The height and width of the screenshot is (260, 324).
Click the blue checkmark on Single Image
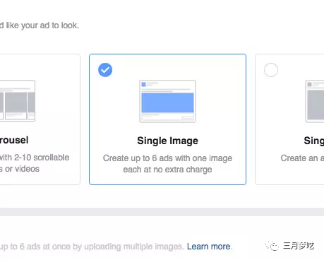(105, 70)
